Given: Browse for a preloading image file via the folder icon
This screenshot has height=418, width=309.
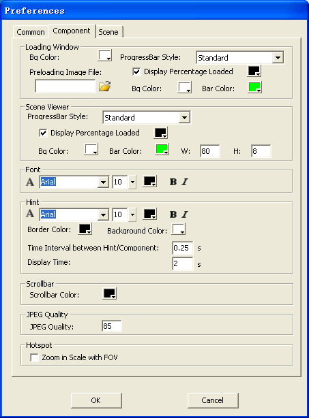Looking at the screenshot, I should click(x=104, y=86).
